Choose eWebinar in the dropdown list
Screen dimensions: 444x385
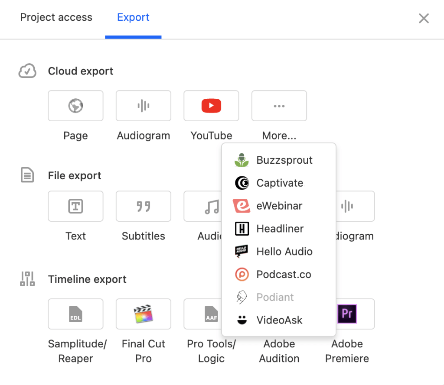(279, 206)
